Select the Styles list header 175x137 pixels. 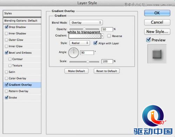click(x=22, y=13)
